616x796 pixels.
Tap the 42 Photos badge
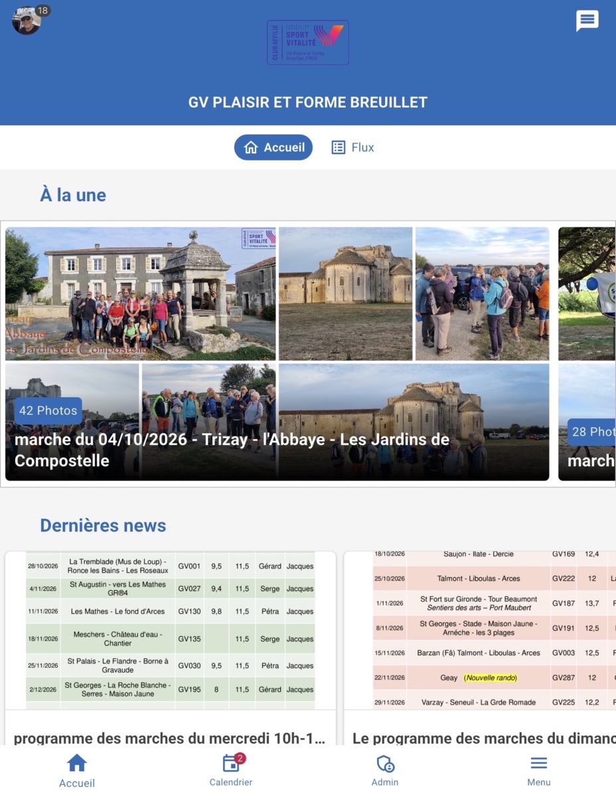click(48, 411)
